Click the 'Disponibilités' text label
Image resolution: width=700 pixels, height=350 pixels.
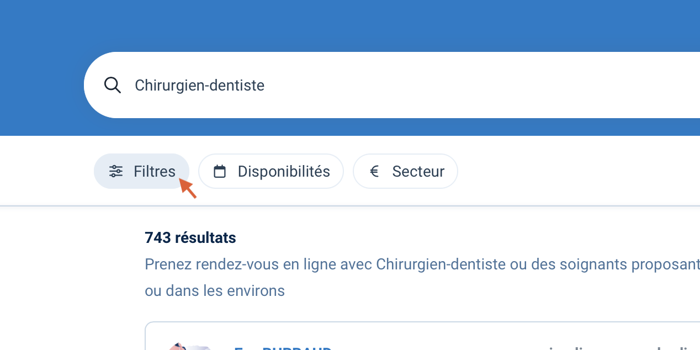(x=284, y=171)
